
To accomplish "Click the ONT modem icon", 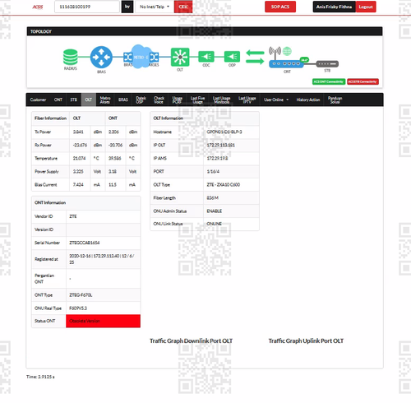I will pyautogui.click(x=286, y=63).
